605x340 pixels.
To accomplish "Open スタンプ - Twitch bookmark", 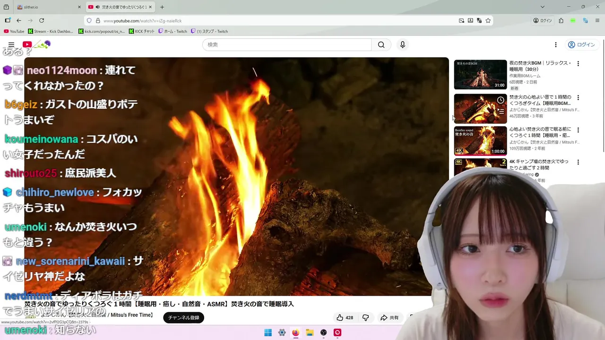I will click(x=209, y=31).
